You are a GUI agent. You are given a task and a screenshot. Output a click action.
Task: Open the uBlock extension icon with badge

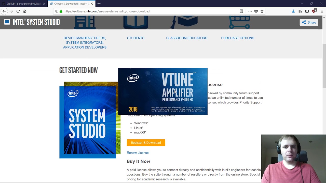[x=314, y=11]
